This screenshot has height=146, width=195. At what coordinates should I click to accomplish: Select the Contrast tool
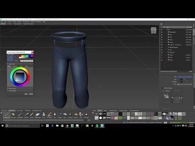coord(70,115)
